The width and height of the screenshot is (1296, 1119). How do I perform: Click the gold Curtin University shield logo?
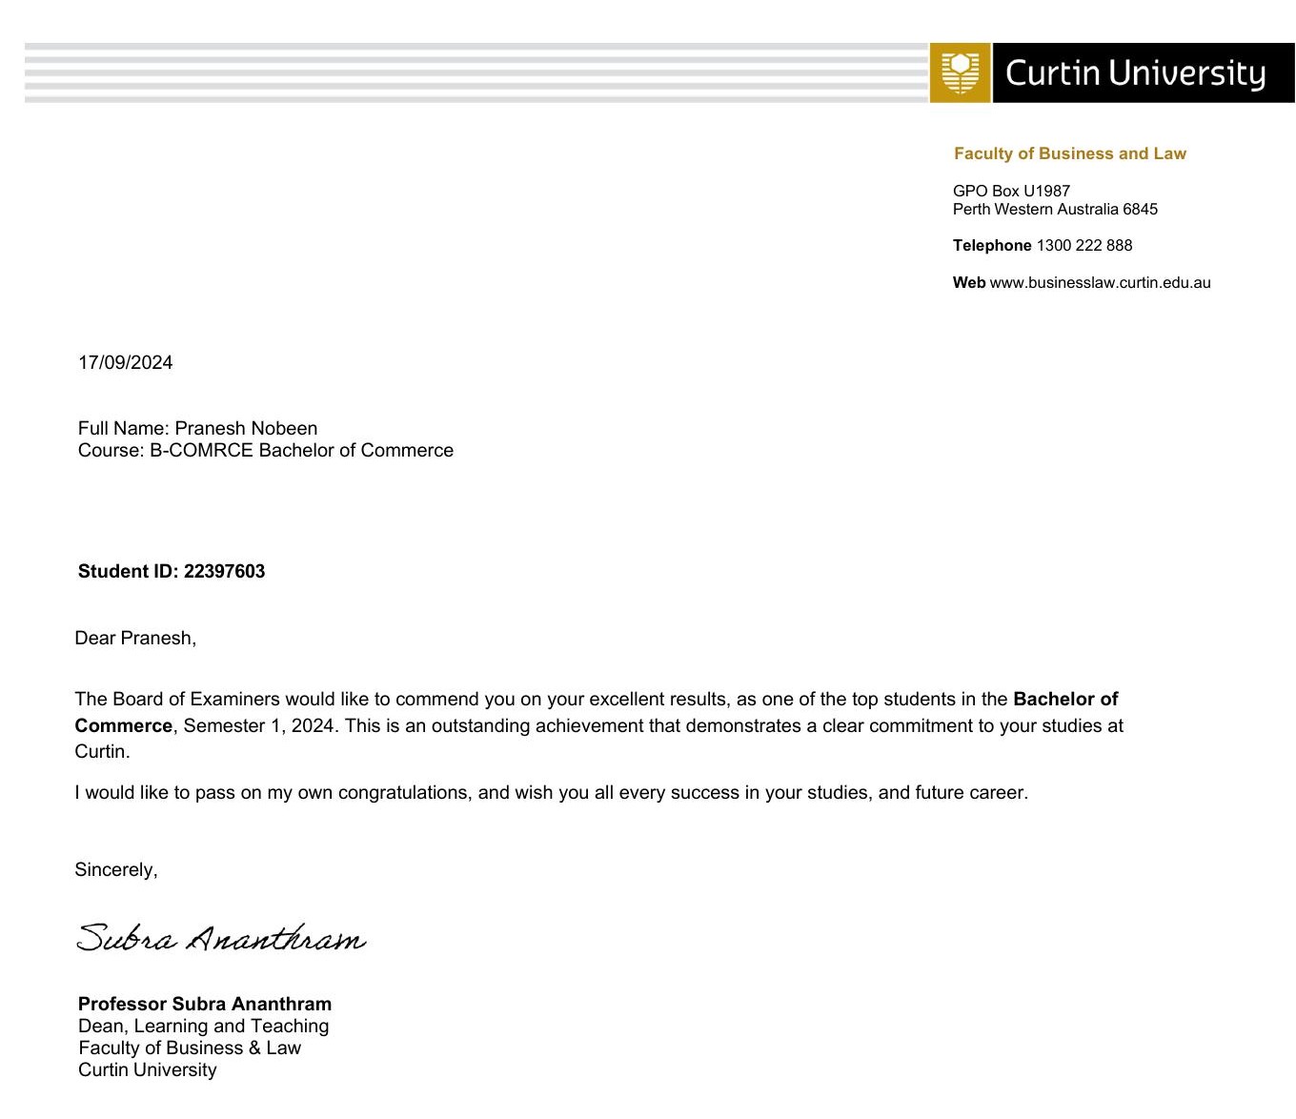960,72
